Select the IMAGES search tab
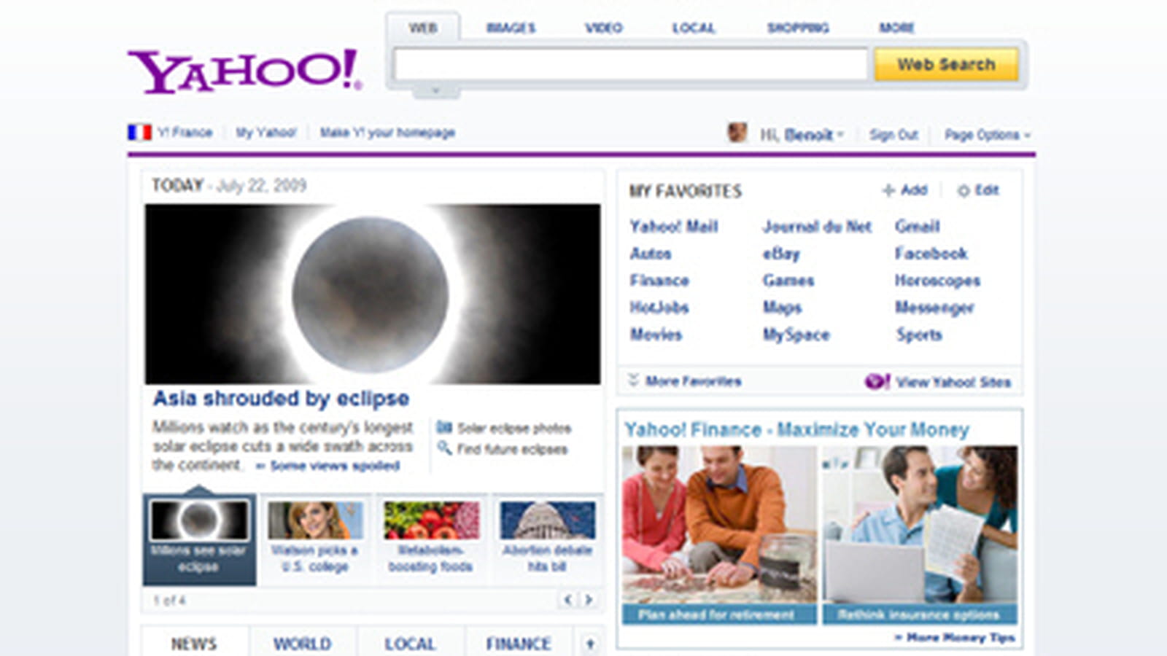Screen dimensions: 1167x656 point(511,28)
